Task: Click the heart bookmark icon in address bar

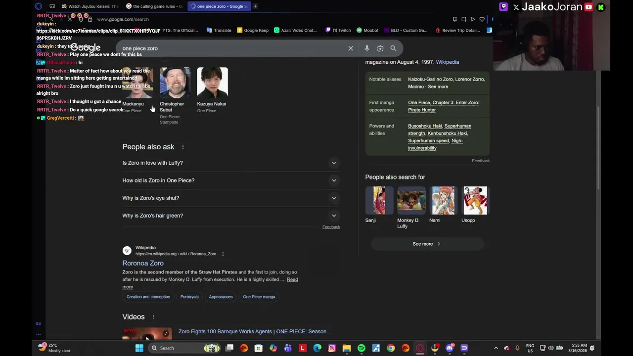Action: click(482, 19)
